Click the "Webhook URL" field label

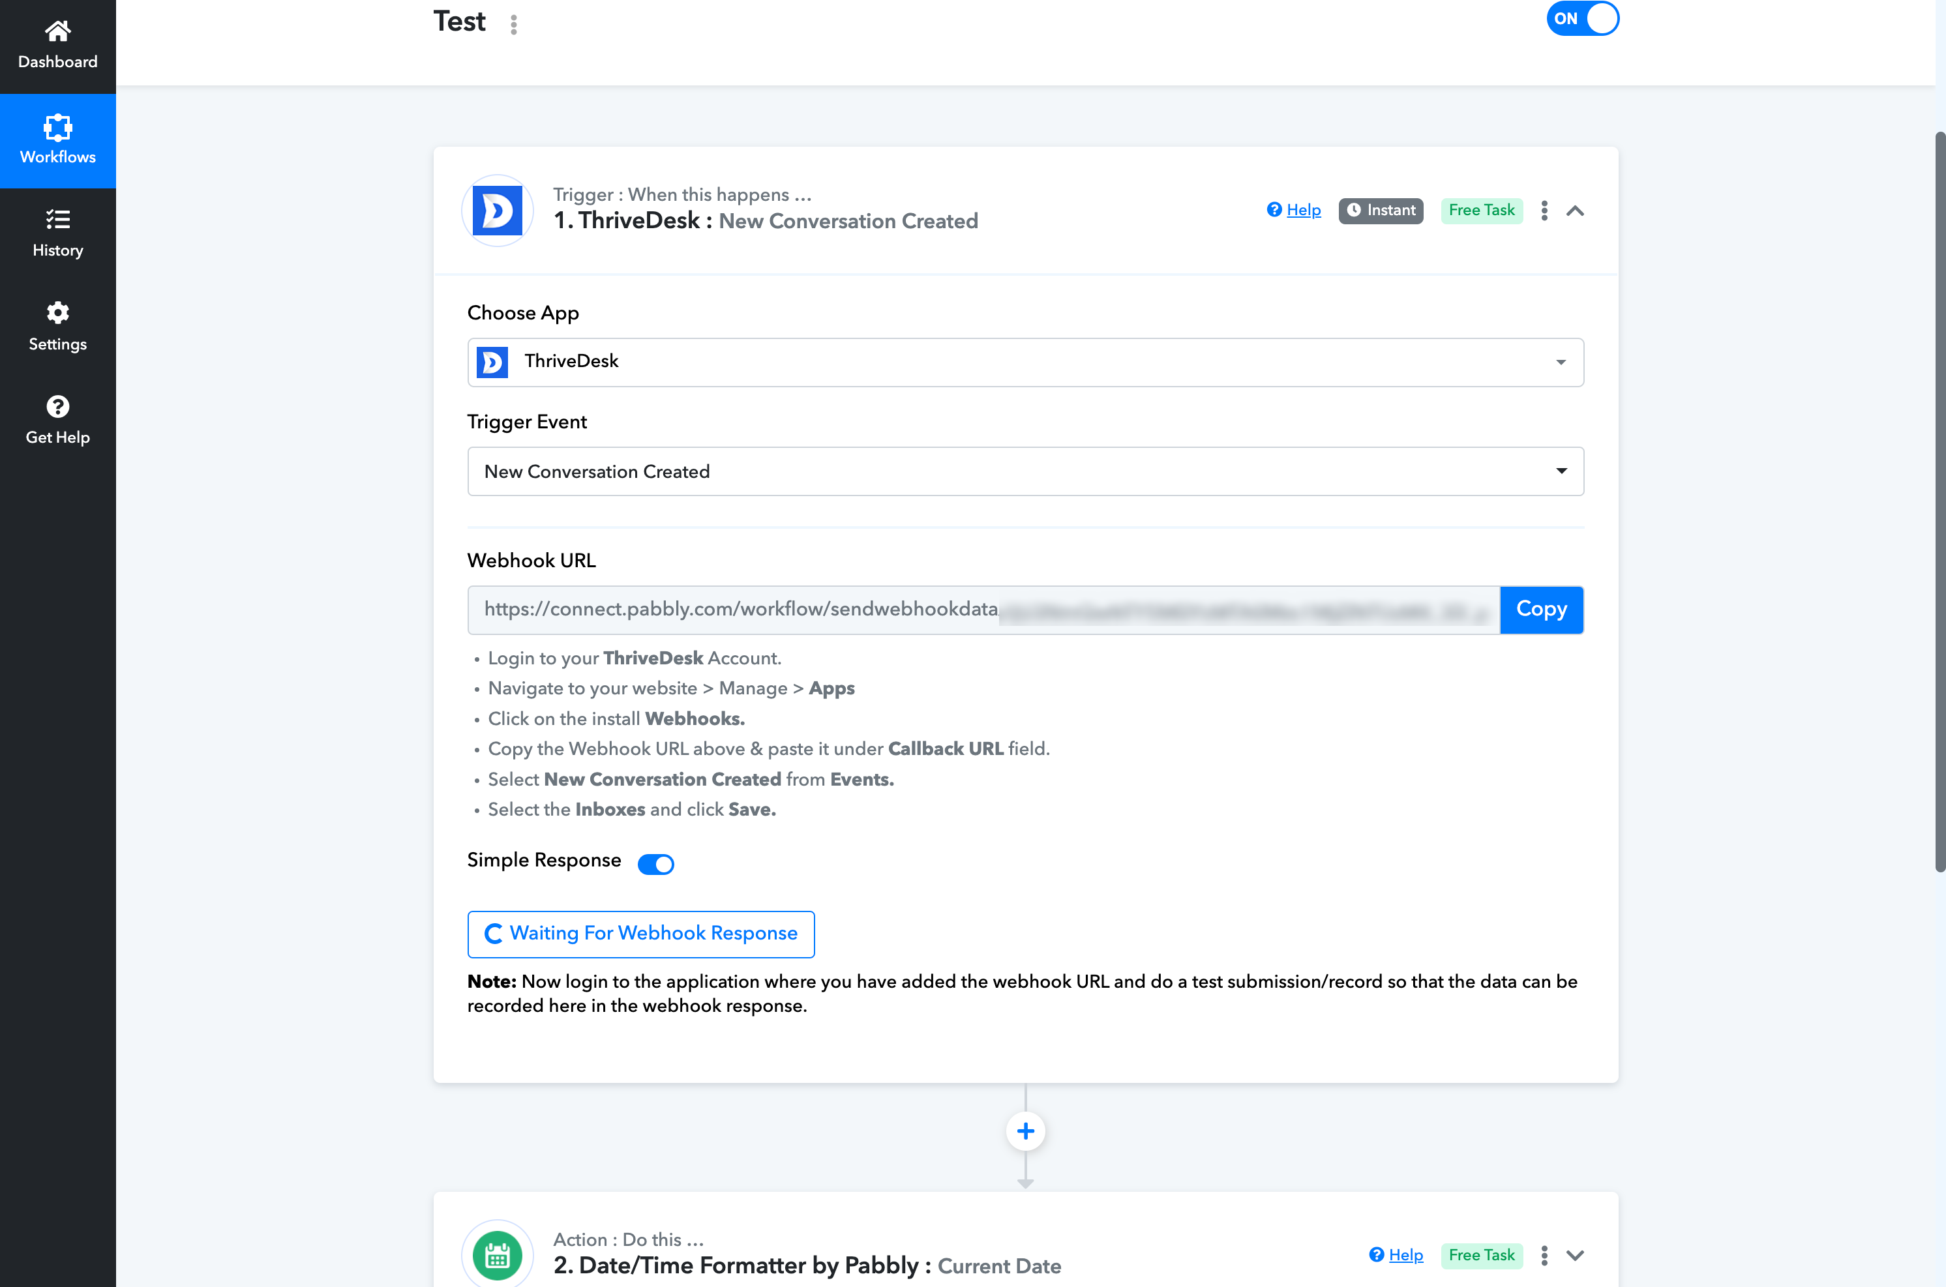[532, 561]
